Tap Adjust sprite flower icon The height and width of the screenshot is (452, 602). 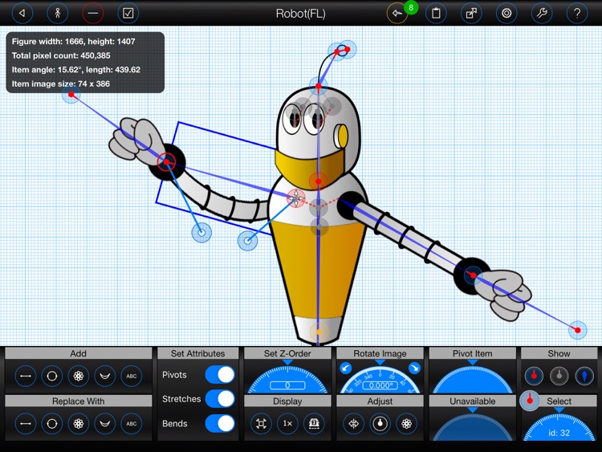click(407, 424)
